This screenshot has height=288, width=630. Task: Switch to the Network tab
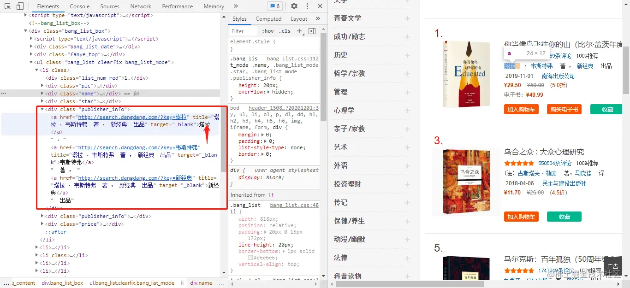(x=141, y=6)
